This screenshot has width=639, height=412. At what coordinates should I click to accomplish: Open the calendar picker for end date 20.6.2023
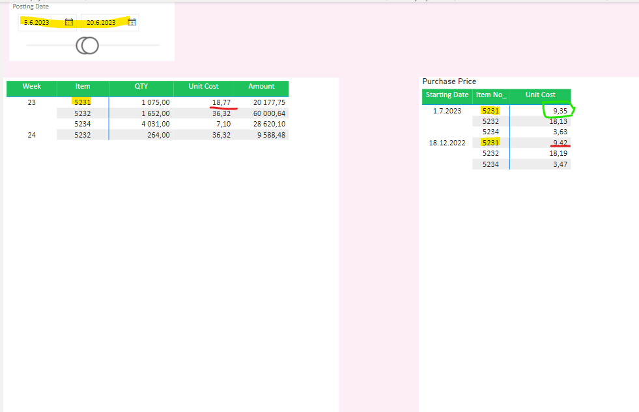tap(132, 22)
